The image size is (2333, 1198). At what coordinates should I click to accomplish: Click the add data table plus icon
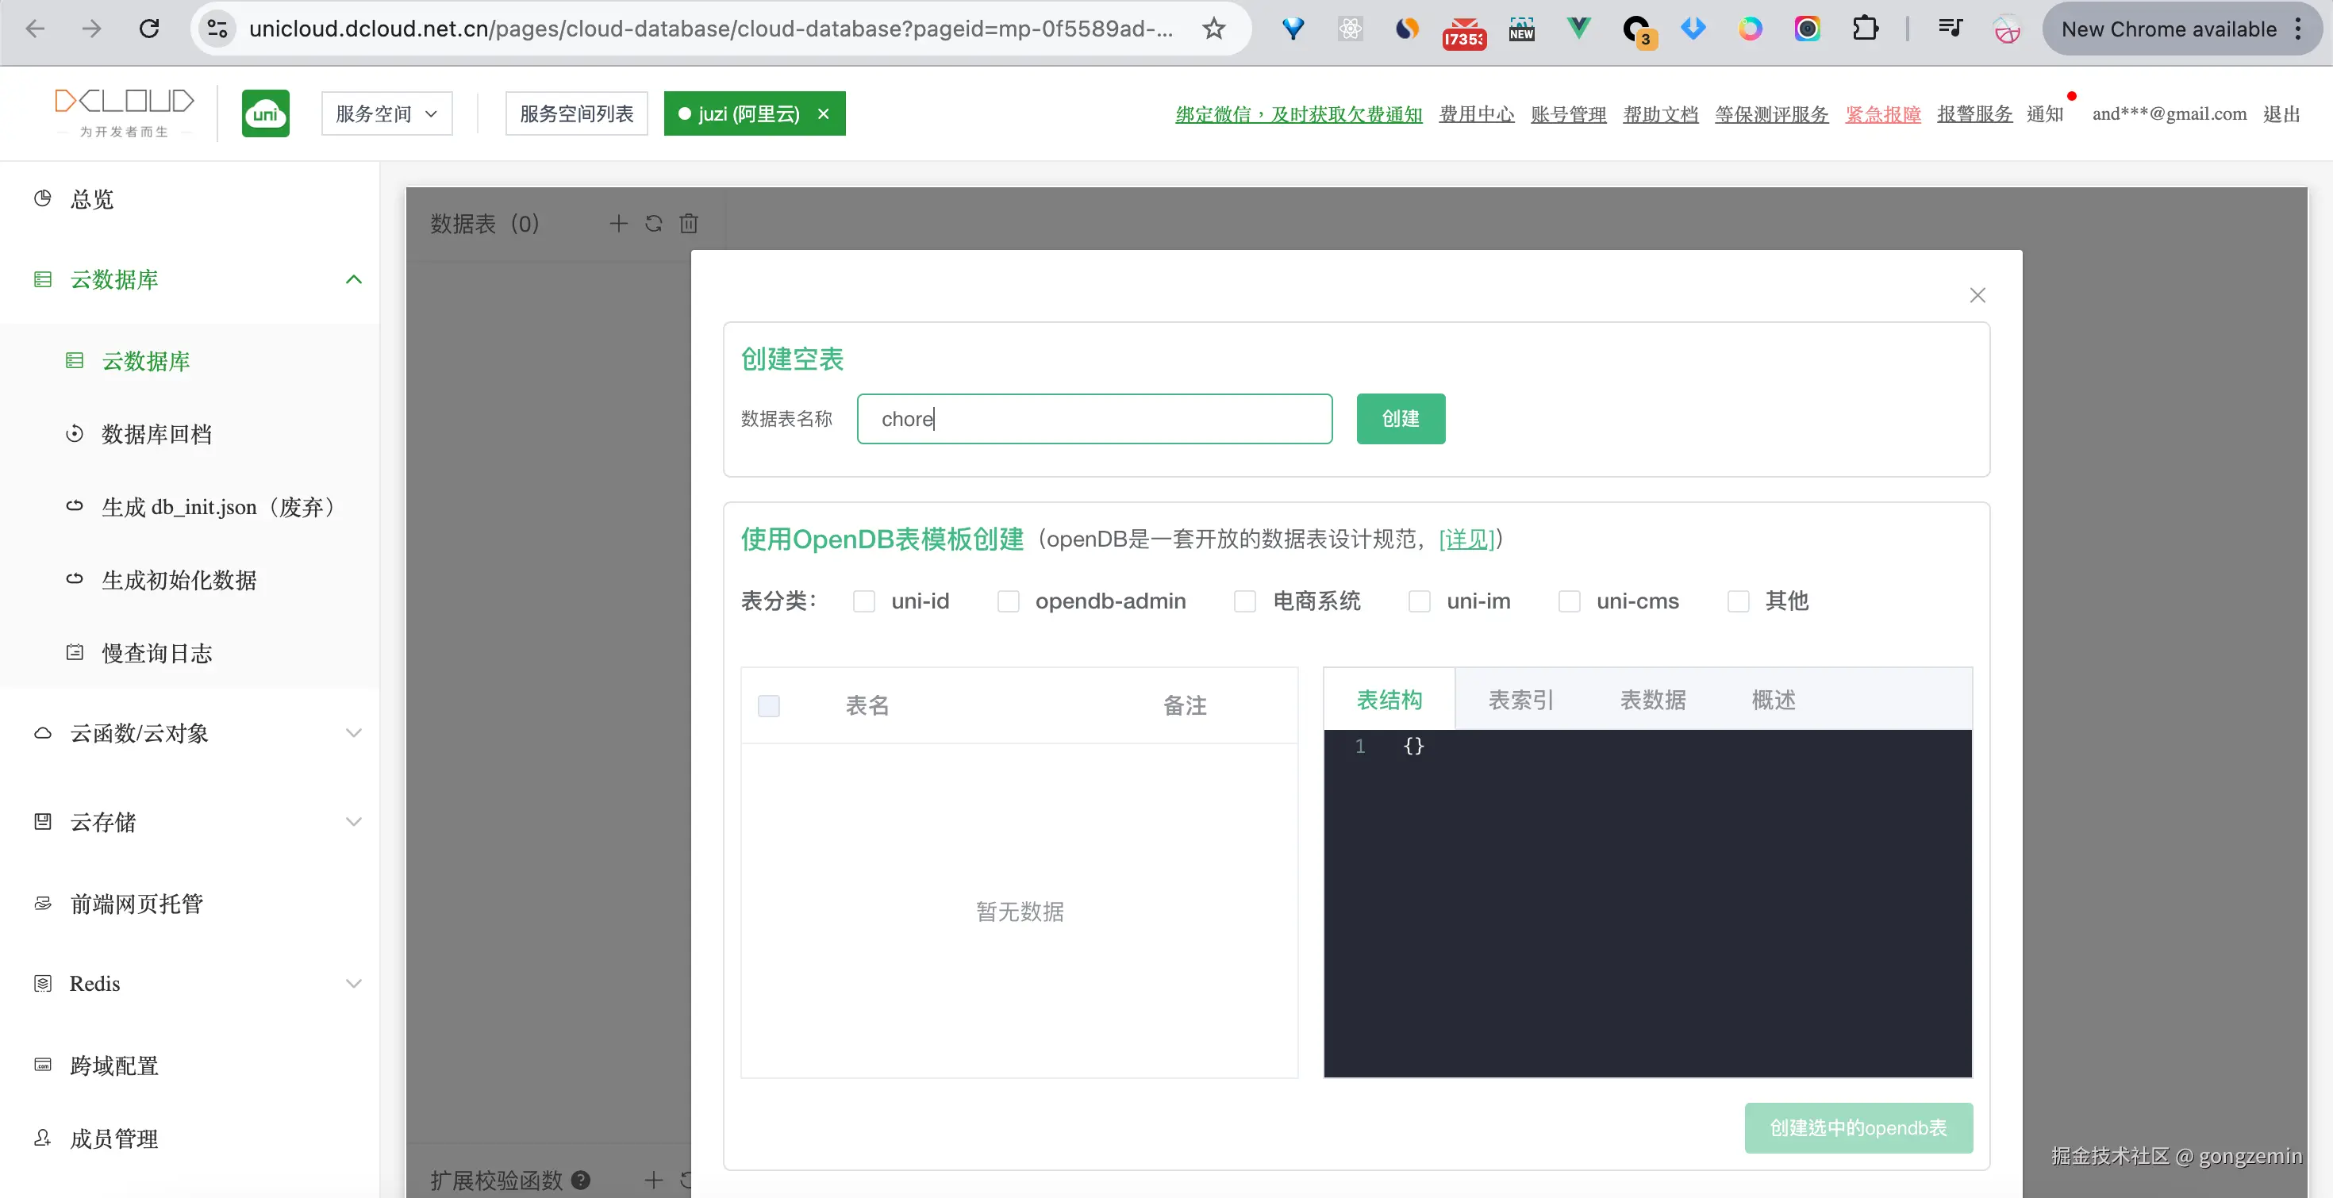coord(617,223)
